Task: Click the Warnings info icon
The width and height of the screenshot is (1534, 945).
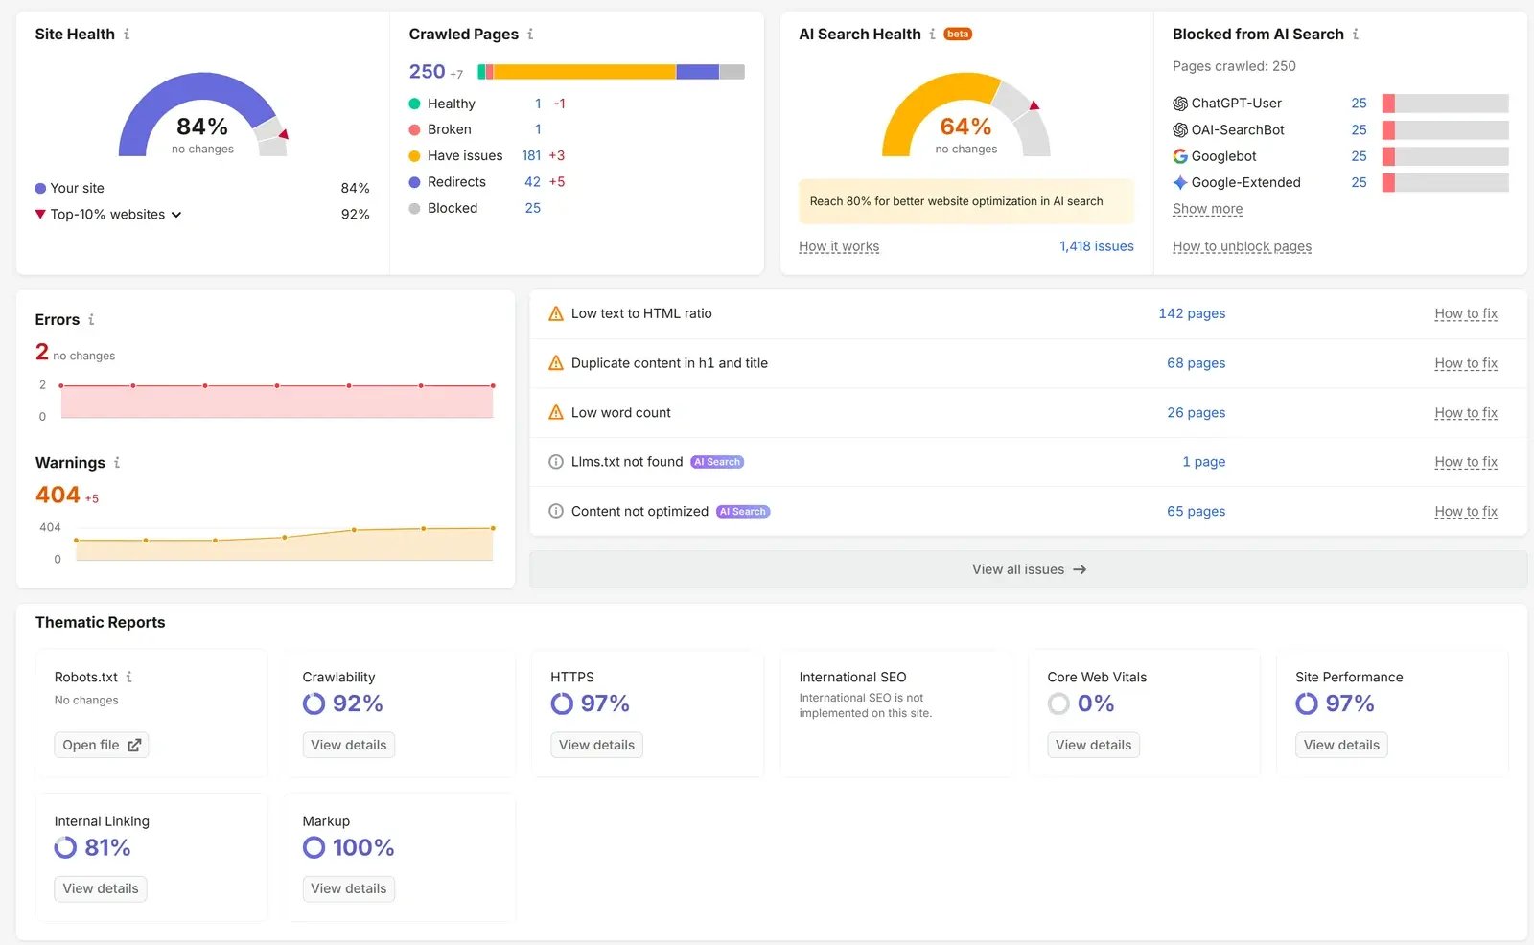Action: click(x=117, y=462)
